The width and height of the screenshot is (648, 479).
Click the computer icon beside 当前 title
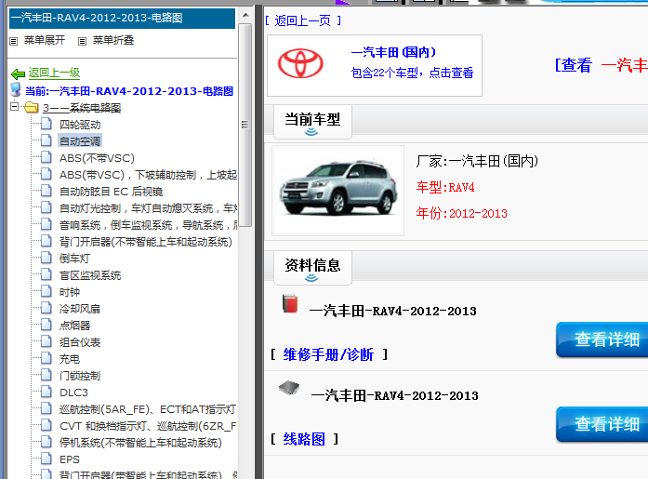(x=16, y=89)
